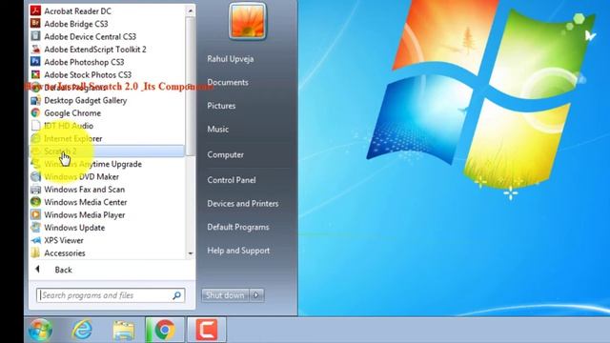Click the programs list scroll-down arrow
Image resolution: width=610 pixels, height=343 pixels.
(x=191, y=253)
